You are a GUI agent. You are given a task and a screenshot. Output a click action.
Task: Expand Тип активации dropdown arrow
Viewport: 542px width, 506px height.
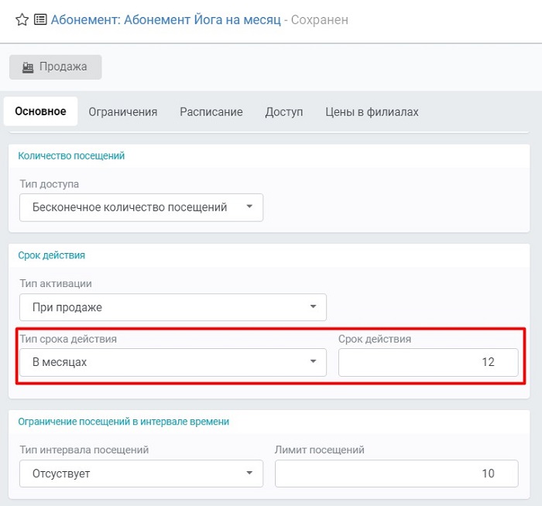pos(313,306)
